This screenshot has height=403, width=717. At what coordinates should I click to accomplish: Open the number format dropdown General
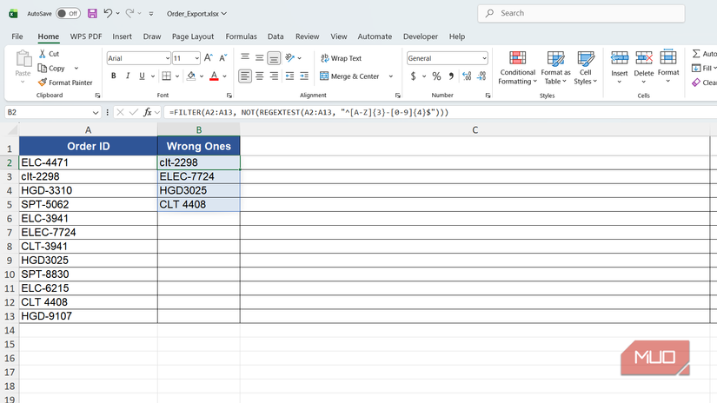[484, 58]
